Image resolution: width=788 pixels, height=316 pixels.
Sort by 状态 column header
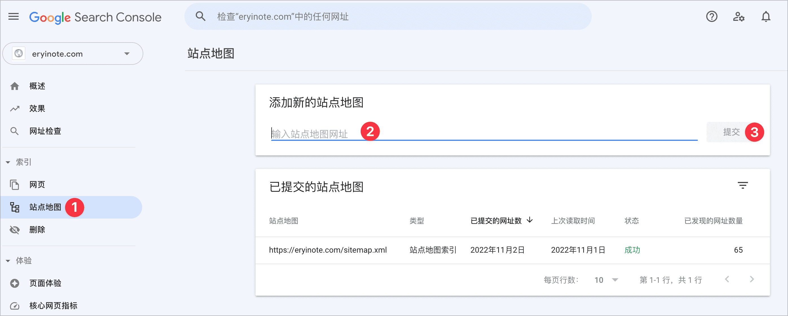(631, 221)
